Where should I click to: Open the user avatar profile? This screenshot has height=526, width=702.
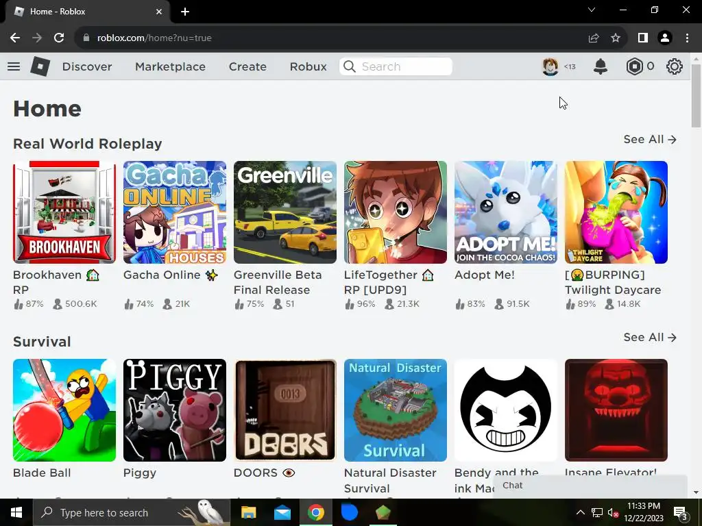tap(550, 66)
